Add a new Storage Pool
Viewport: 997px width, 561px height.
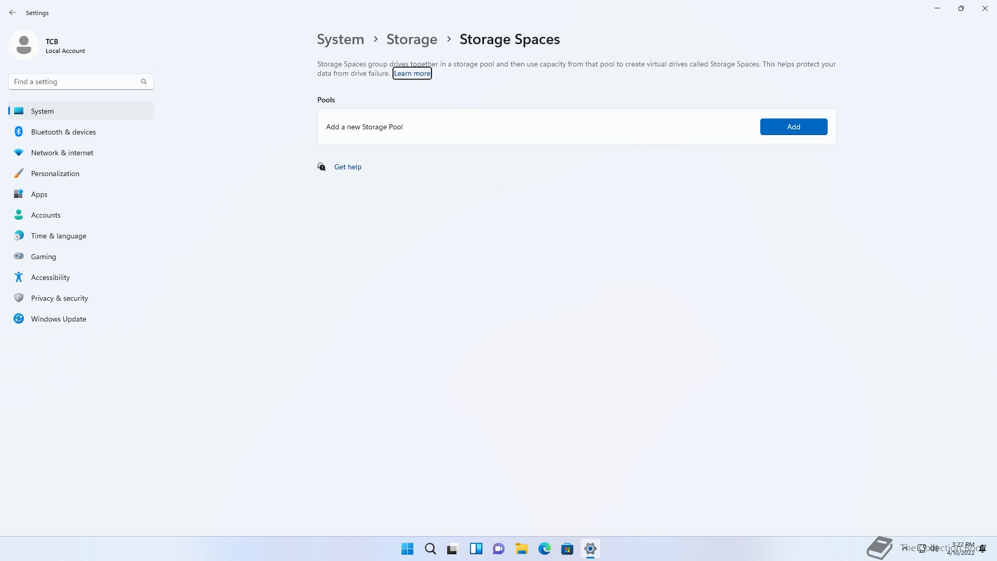pos(793,127)
